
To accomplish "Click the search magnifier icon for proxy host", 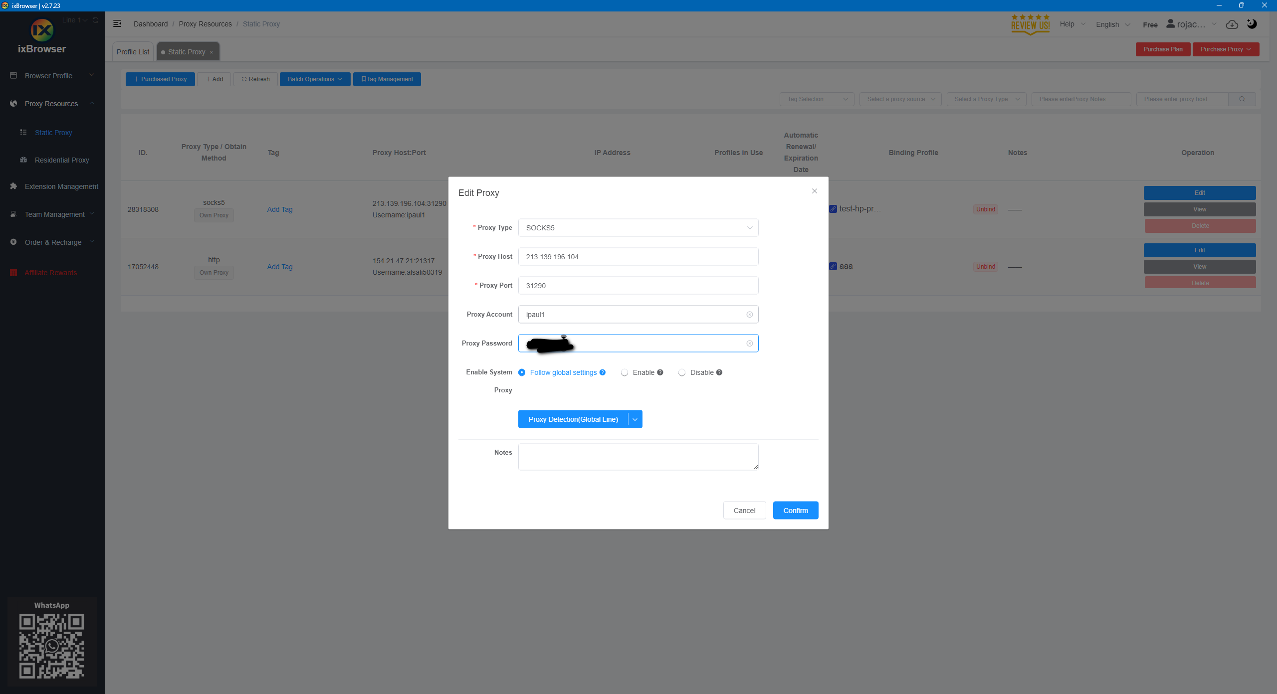I will (x=1242, y=99).
